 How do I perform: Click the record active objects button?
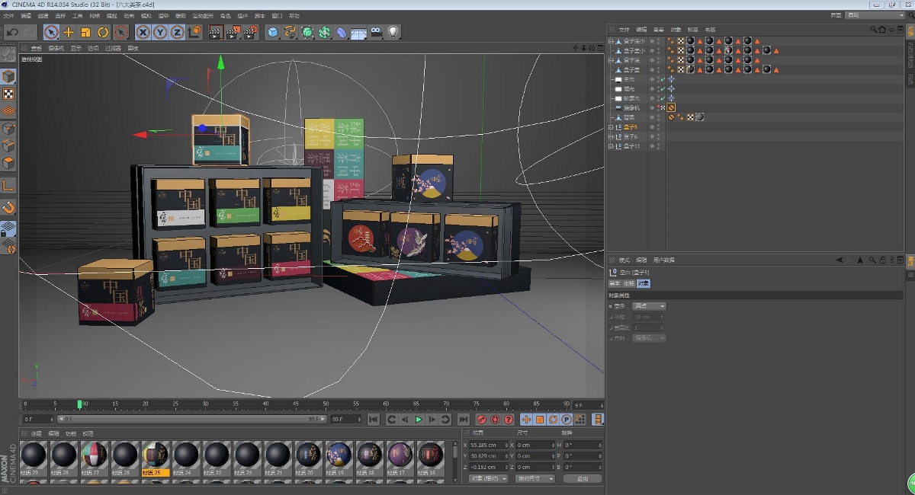pyautogui.click(x=482, y=420)
